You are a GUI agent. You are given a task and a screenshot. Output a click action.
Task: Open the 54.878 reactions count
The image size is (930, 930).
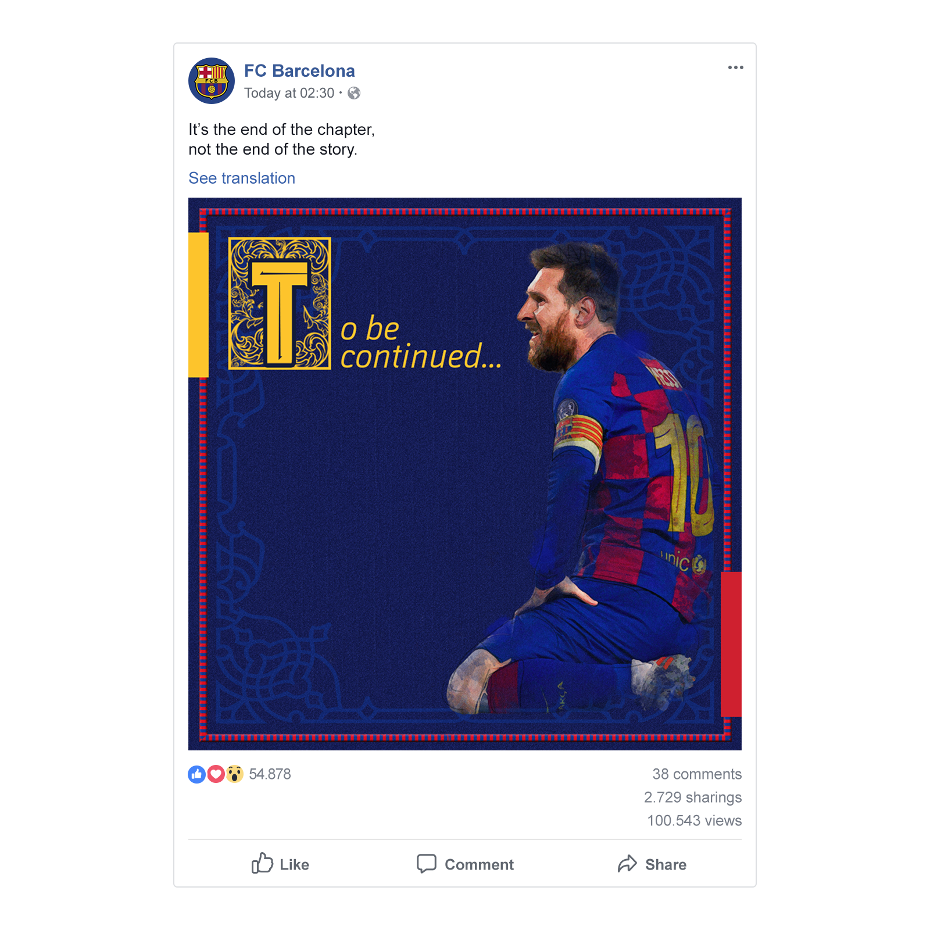coord(270,774)
